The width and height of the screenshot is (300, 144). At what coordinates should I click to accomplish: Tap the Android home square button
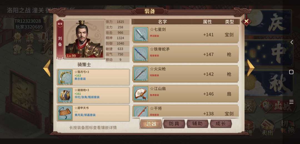point(291,72)
